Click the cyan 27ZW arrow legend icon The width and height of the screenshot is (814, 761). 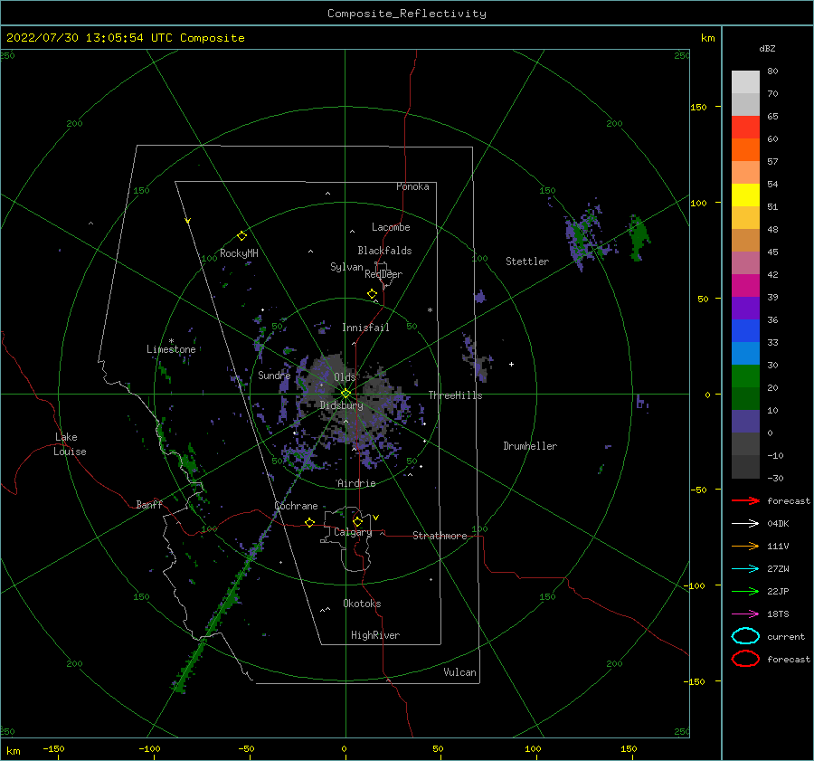[745, 569]
